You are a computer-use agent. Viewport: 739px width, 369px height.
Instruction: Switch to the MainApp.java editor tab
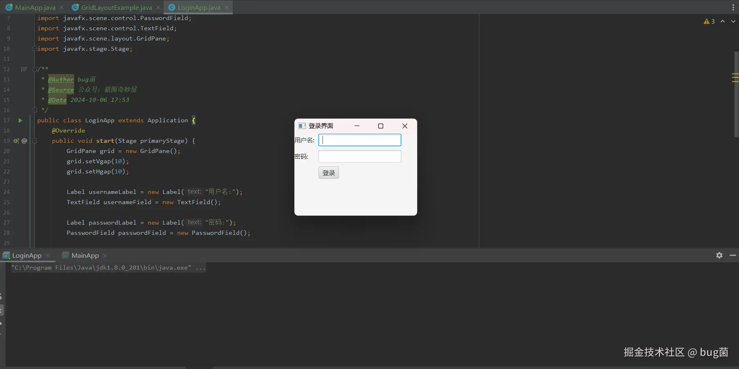pos(31,7)
